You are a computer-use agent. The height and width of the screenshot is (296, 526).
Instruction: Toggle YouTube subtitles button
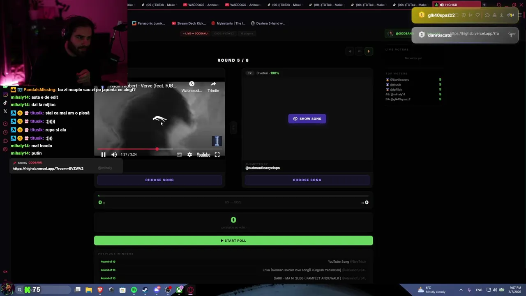179,155
